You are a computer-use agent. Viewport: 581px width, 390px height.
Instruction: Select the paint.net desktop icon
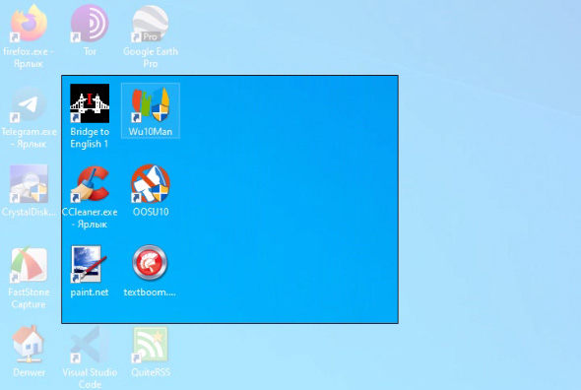(89, 264)
